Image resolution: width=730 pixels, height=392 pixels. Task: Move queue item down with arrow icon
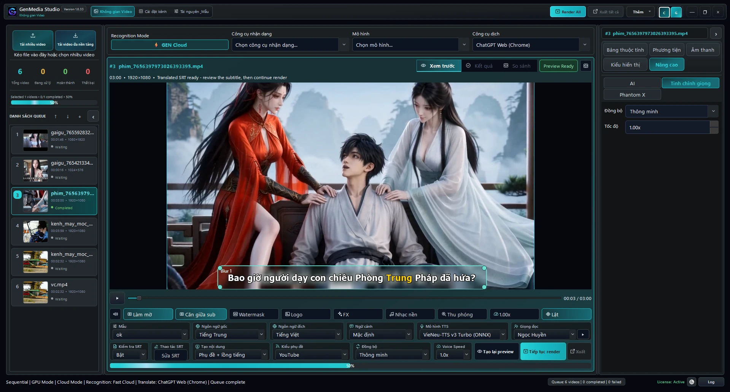coord(68,116)
